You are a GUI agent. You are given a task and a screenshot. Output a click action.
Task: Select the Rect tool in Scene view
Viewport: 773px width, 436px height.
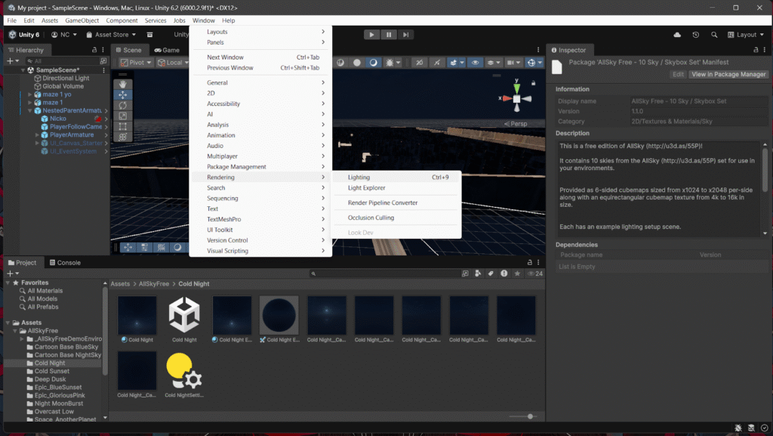[x=122, y=126]
